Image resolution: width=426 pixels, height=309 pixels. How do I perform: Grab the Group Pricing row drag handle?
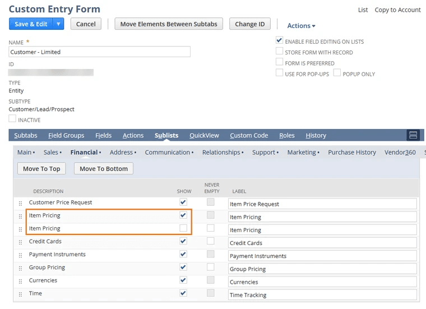tap(20, 268)
